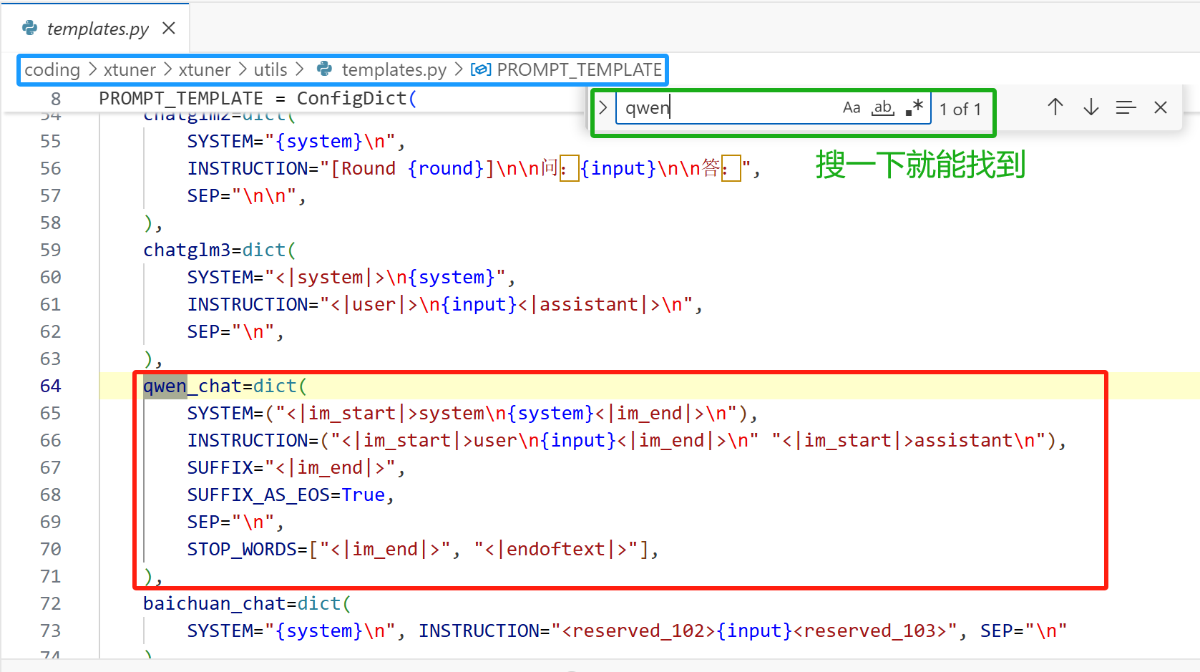Close the find widget
This screenshot has height=672, width=1200.
pos(1161,107)
